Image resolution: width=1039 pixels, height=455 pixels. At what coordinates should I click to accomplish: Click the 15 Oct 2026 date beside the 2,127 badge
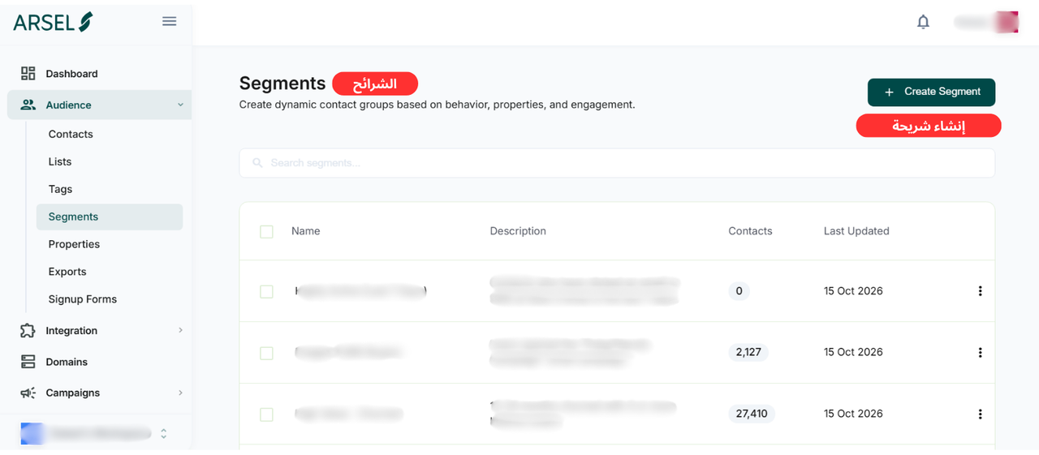pos(853,352)
